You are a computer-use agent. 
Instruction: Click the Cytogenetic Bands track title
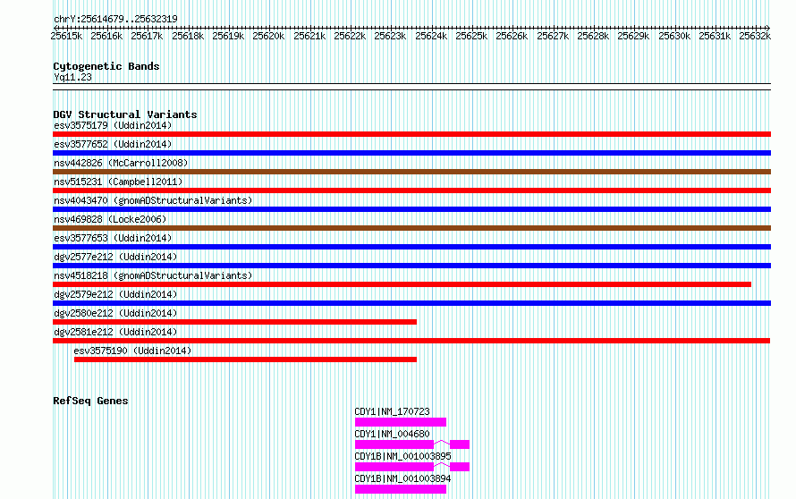pos(106,66)
